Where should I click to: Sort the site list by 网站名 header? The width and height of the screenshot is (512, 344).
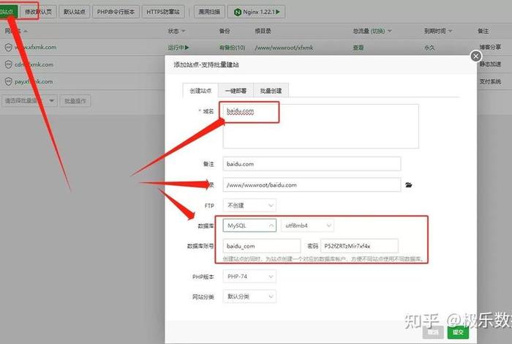[15, 31]
